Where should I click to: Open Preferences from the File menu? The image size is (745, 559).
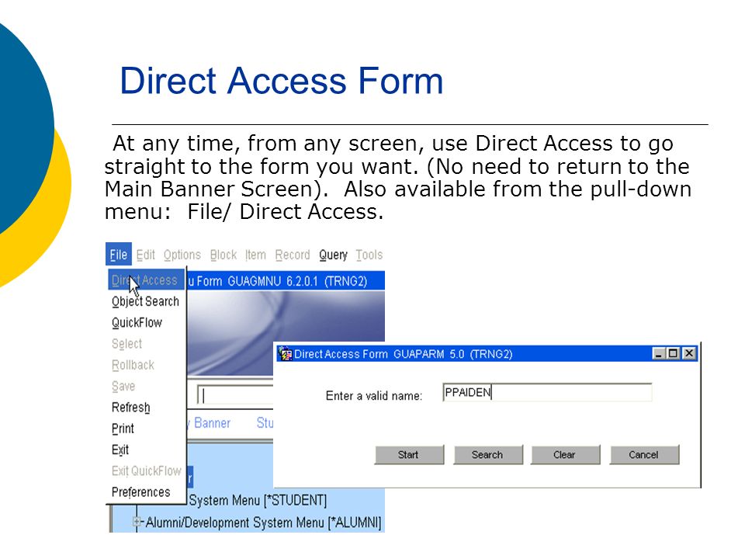[140, 492]
